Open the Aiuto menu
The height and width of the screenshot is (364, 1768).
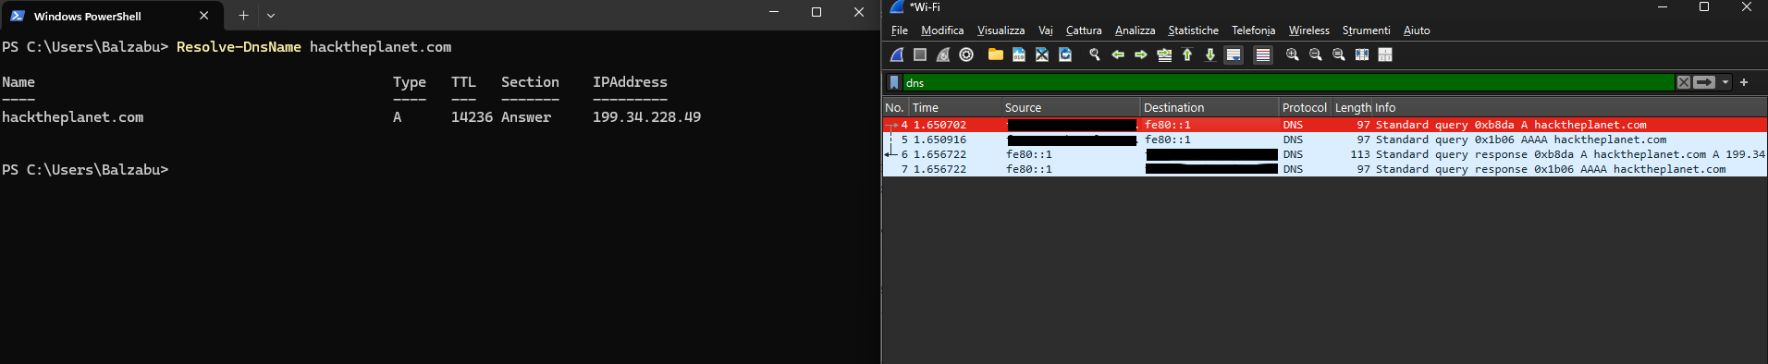[1417, 30]
